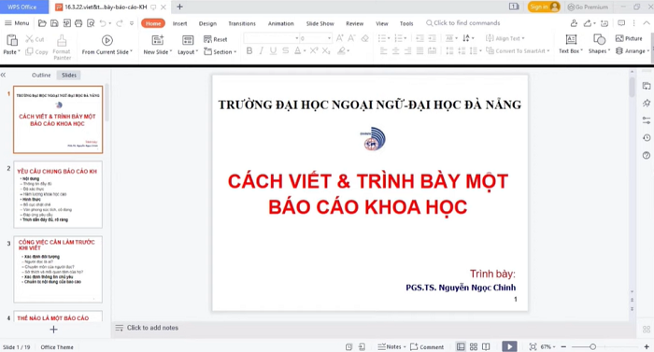Viewport: 654px width, 352px height.
Task: Click the Sign in button
Action: [x=544, y=7]
